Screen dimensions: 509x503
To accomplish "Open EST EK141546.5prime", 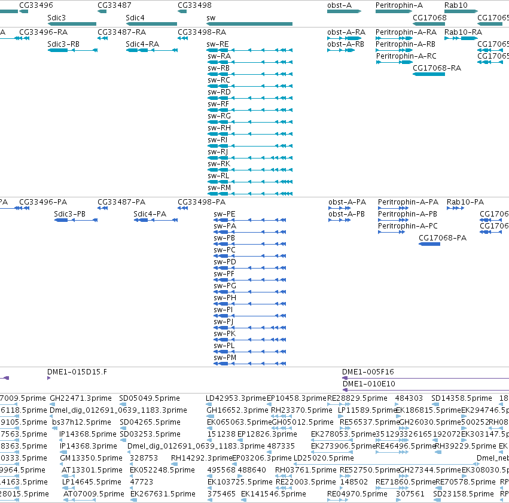I will [x=243, y=500].
